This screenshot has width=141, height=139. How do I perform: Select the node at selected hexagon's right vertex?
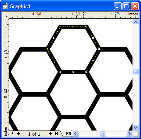coord(99,49)
